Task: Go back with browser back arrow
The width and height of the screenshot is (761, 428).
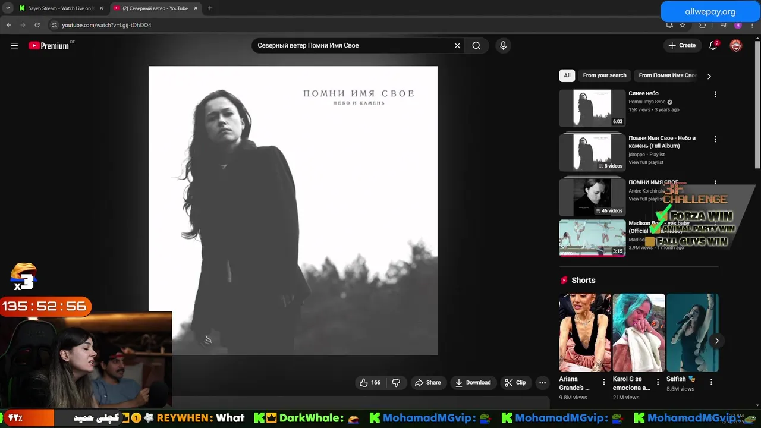Action: [8, 25]
